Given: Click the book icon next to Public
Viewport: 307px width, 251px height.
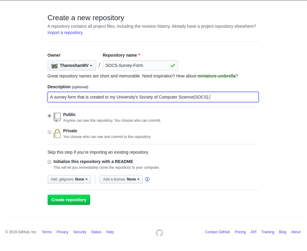Looking at the screenshot, I should click(x=57, y=117).
